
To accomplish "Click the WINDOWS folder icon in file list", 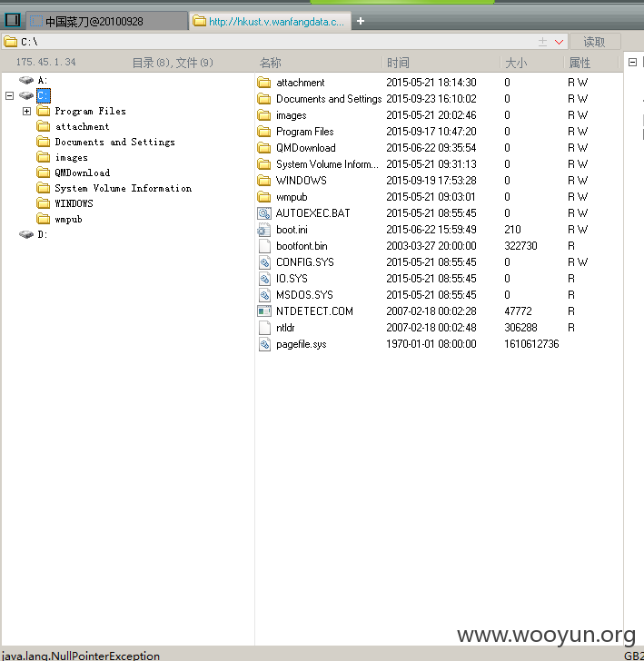I will tap(264, 181).
